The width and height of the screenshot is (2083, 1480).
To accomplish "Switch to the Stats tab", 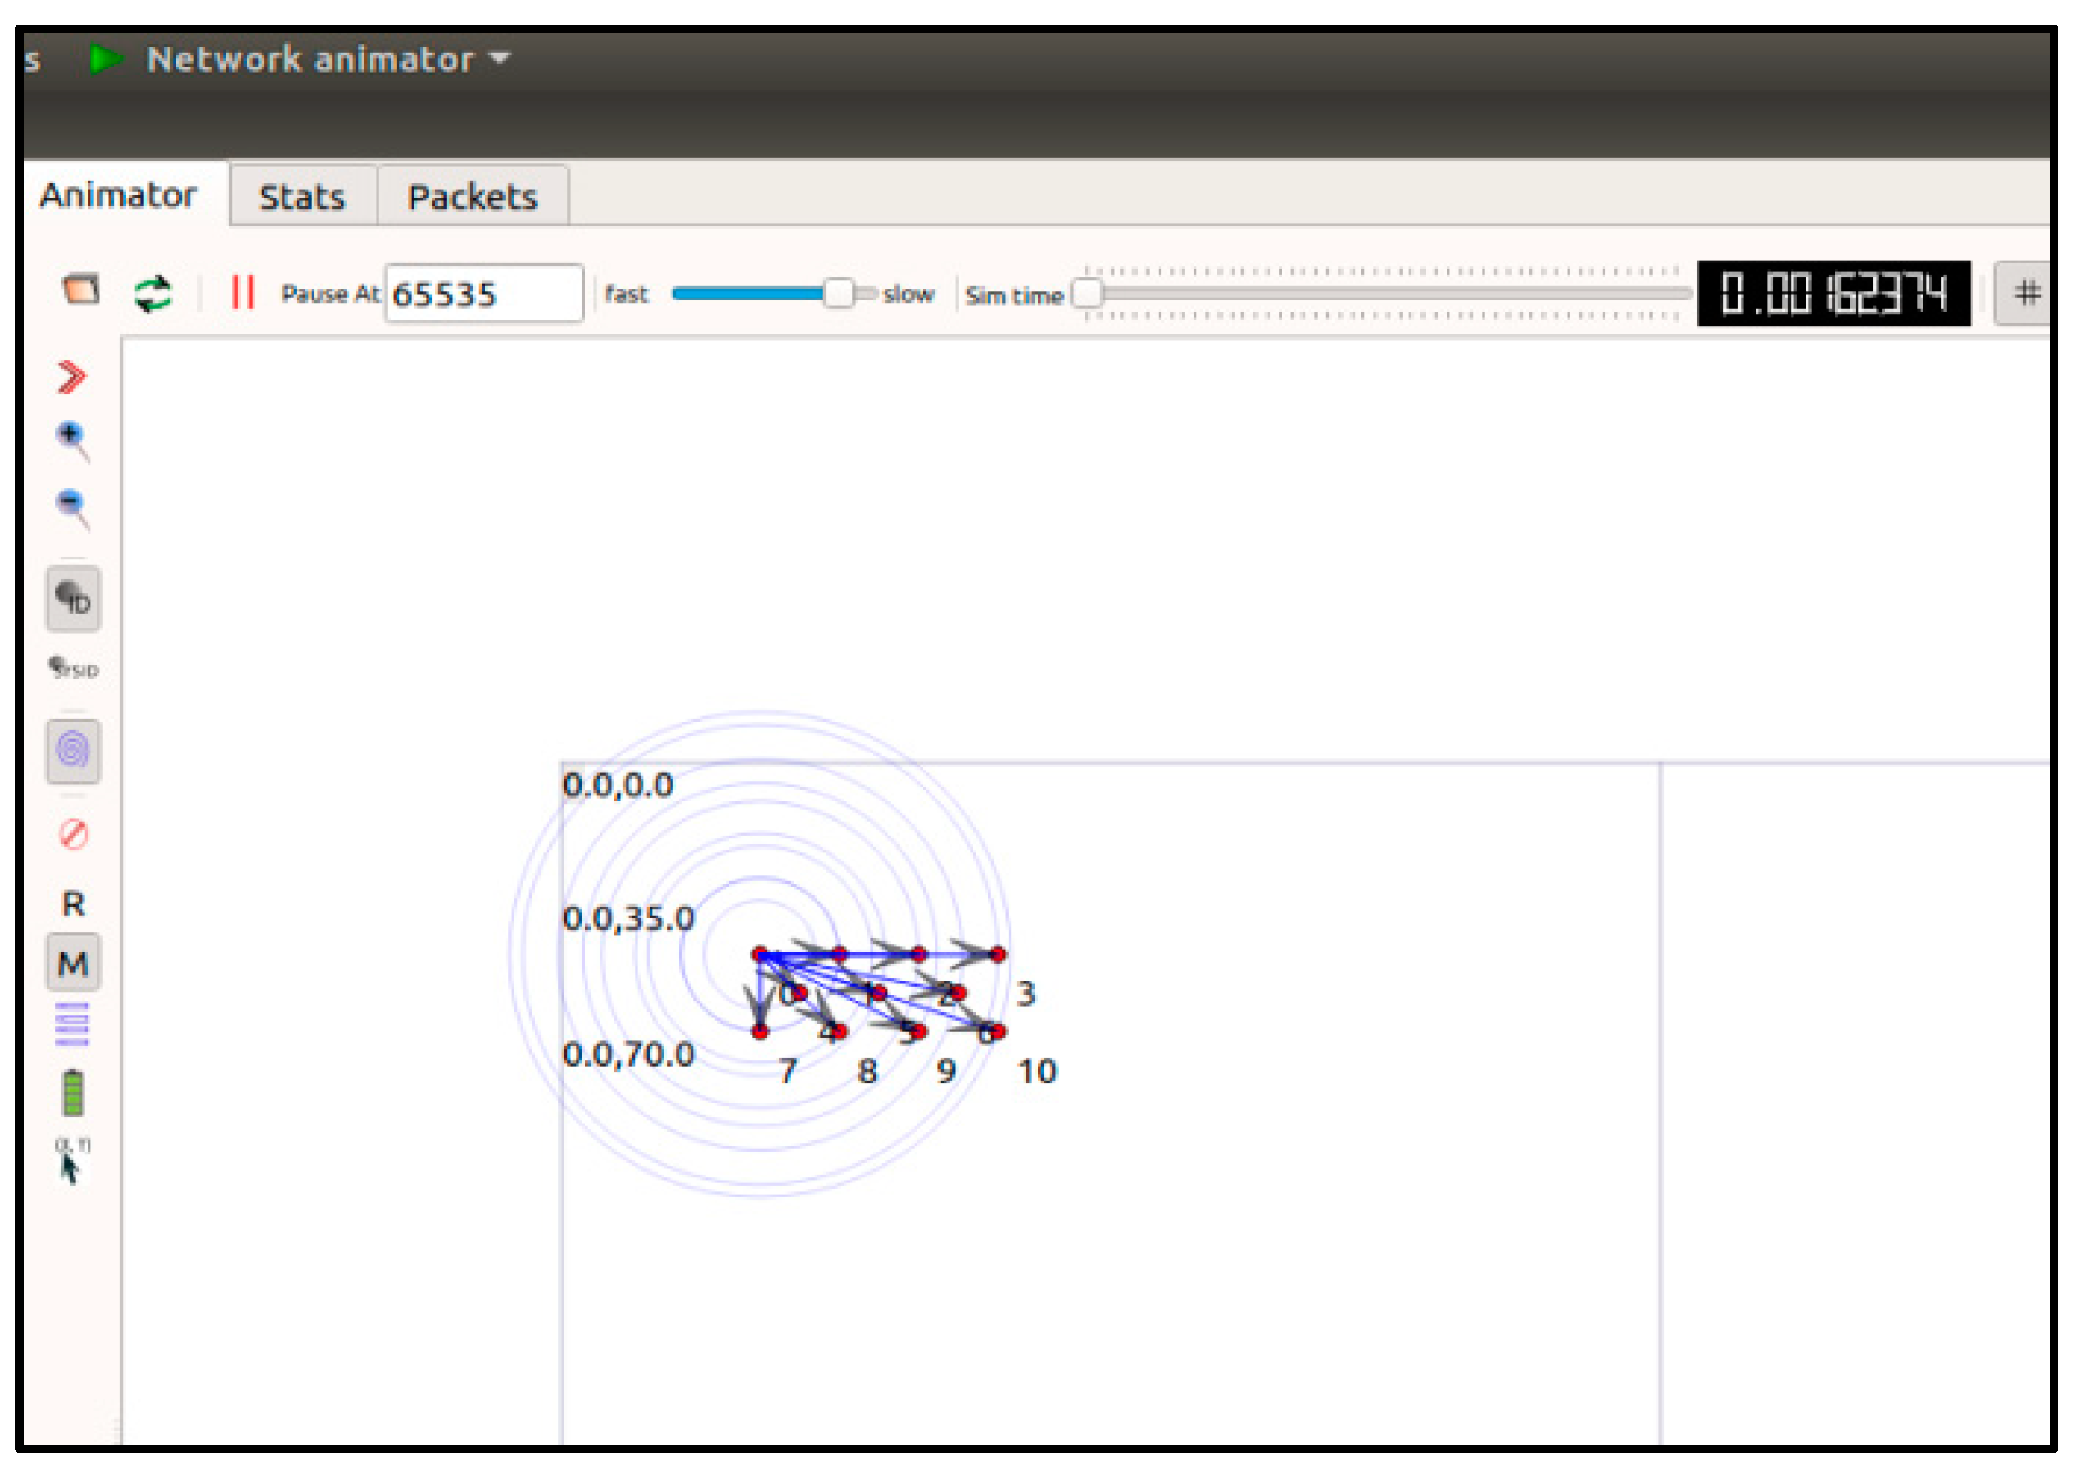I will tap(303, 197).
